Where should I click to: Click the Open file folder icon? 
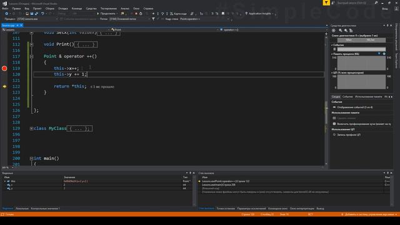click(x=27, y=14)
